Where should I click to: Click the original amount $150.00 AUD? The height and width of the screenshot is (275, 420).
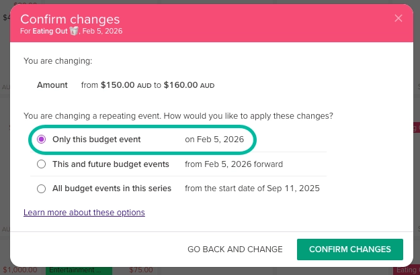click(x=126, y=85)
